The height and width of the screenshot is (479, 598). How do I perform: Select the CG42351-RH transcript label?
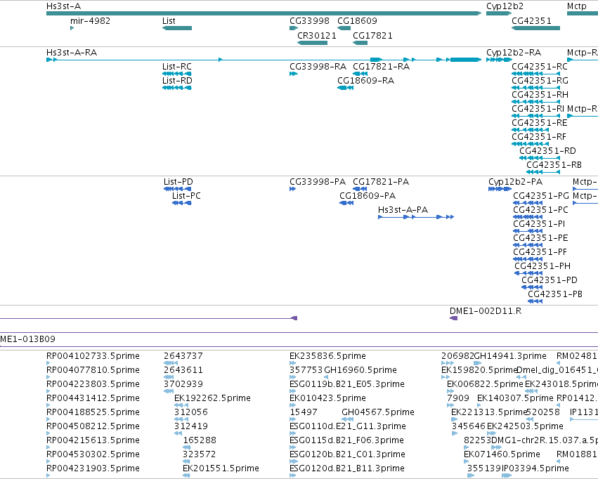pyautogui.click(x=540, y=95)
